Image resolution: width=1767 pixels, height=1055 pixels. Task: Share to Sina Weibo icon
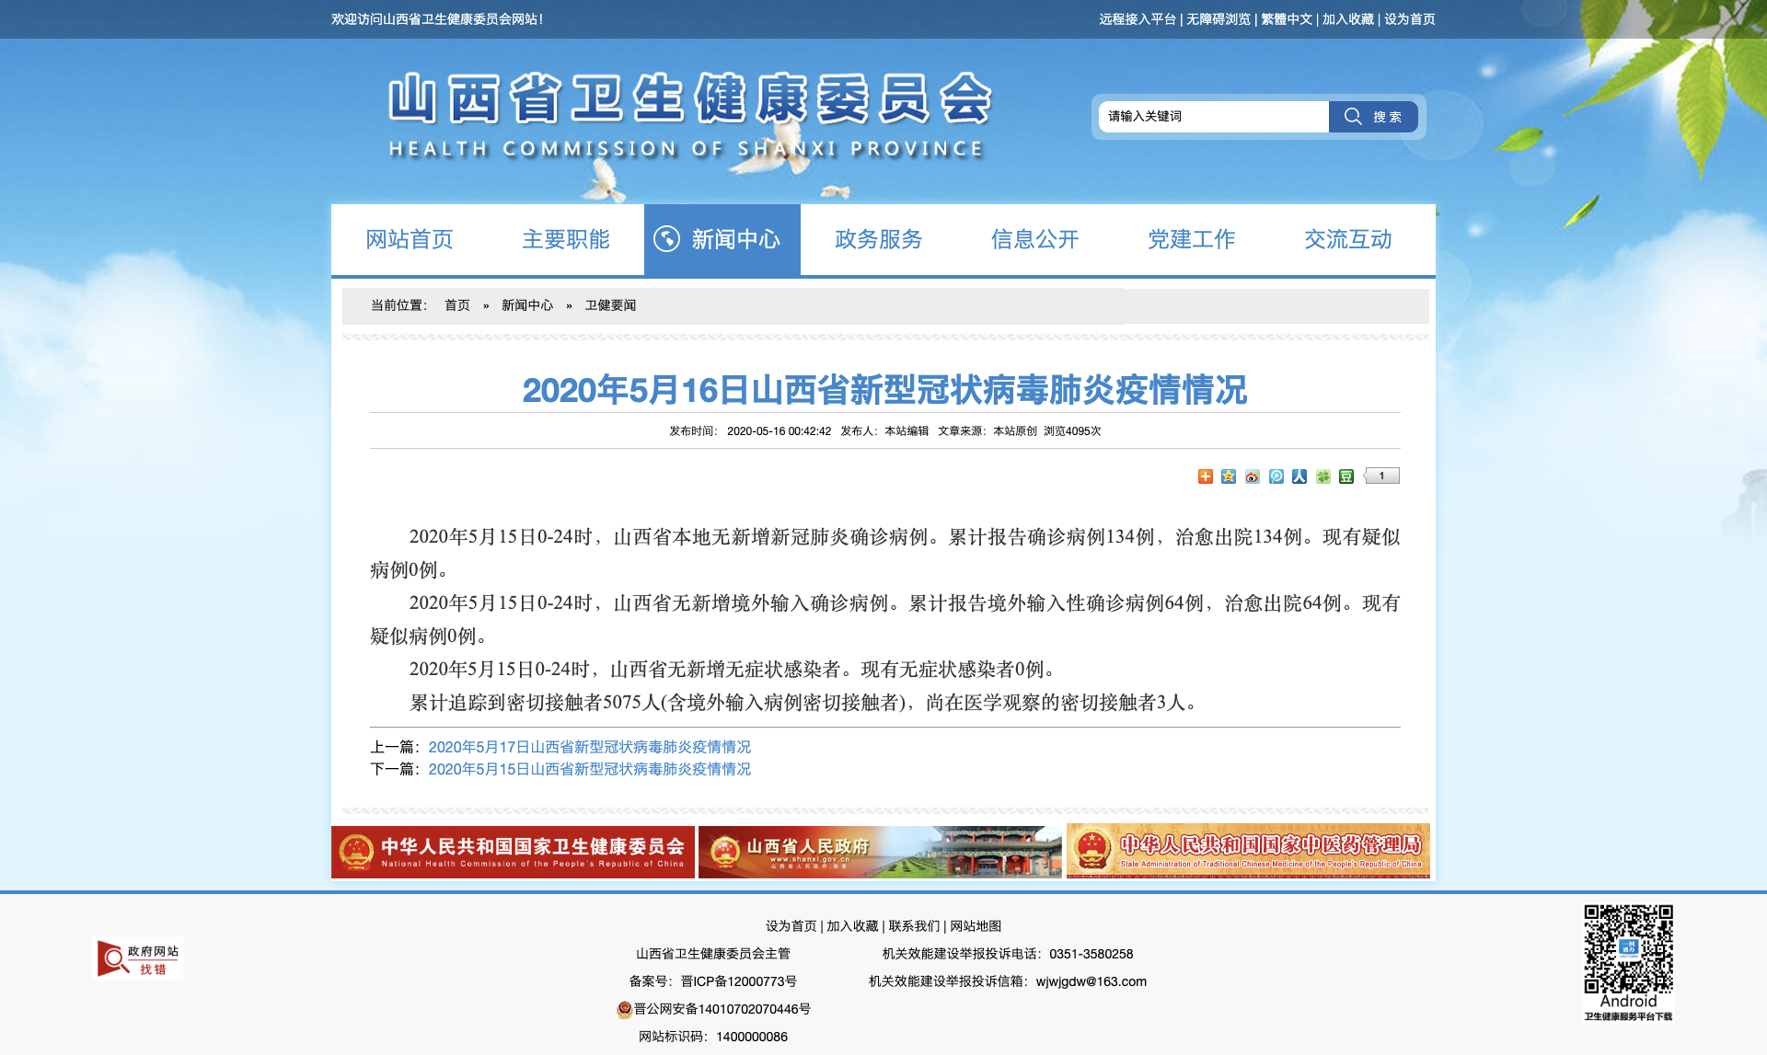(x=1253, y=476)
